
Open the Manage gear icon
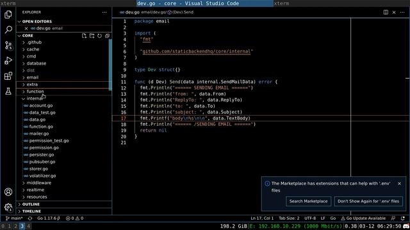(x=8, y=207)
